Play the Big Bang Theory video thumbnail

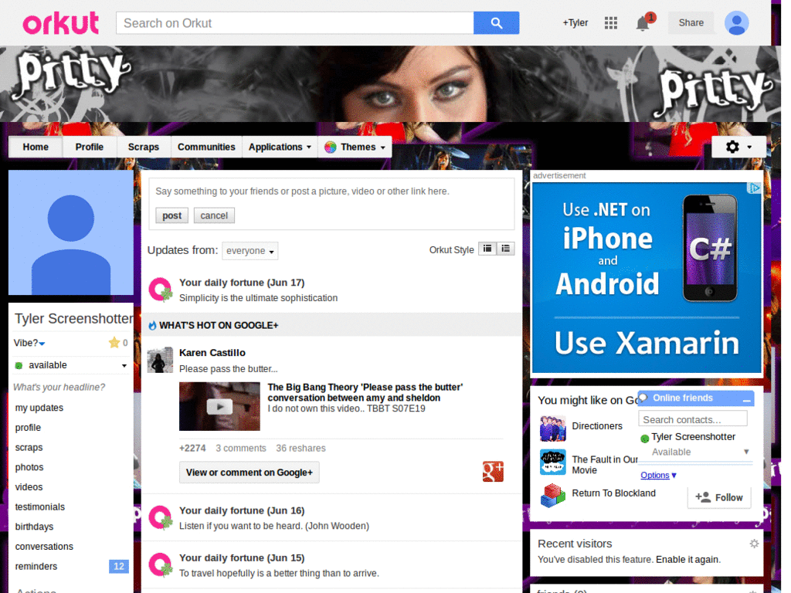click(219, 406)
